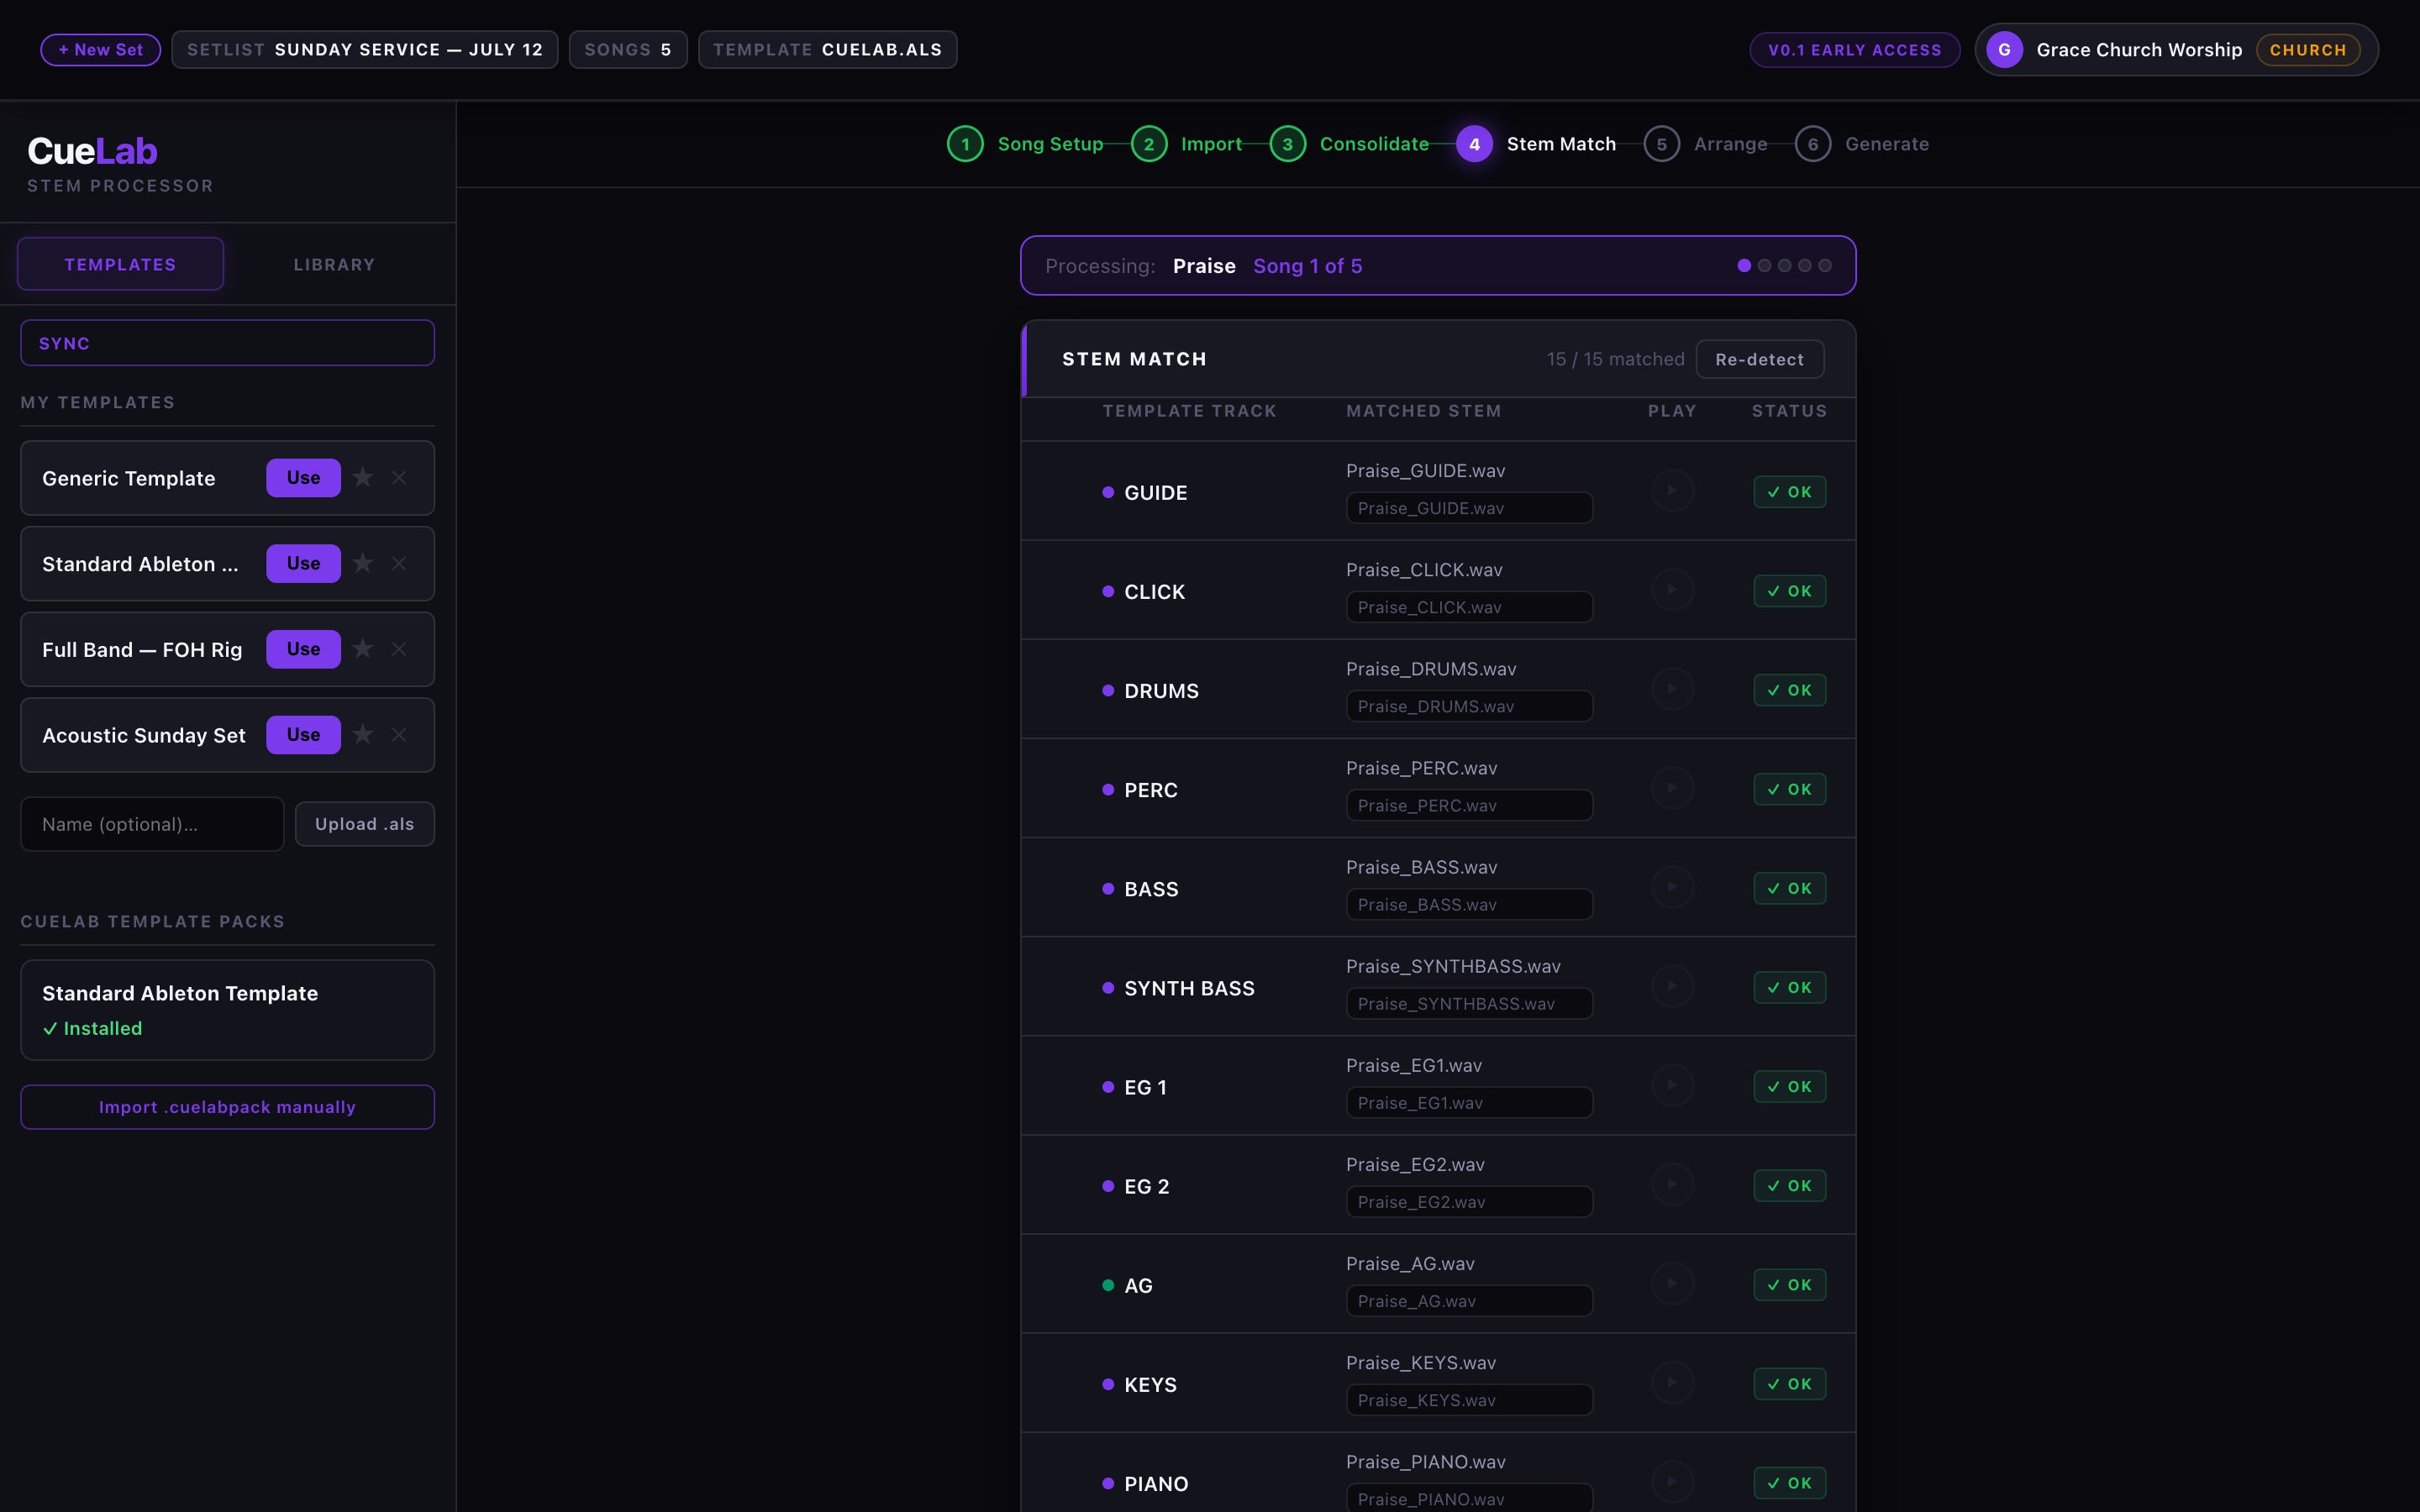
Task: Click Re-detect stems button
Action: pos(1760,359)
